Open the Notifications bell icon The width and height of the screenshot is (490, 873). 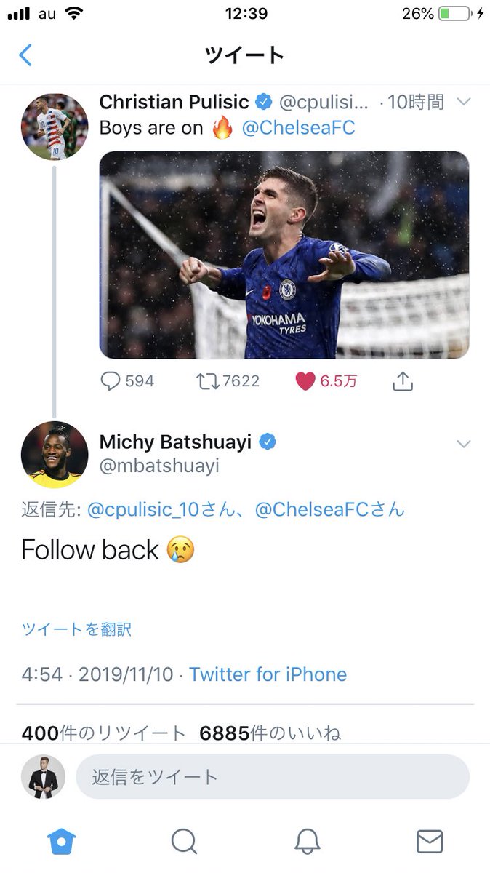pos(307,842)
